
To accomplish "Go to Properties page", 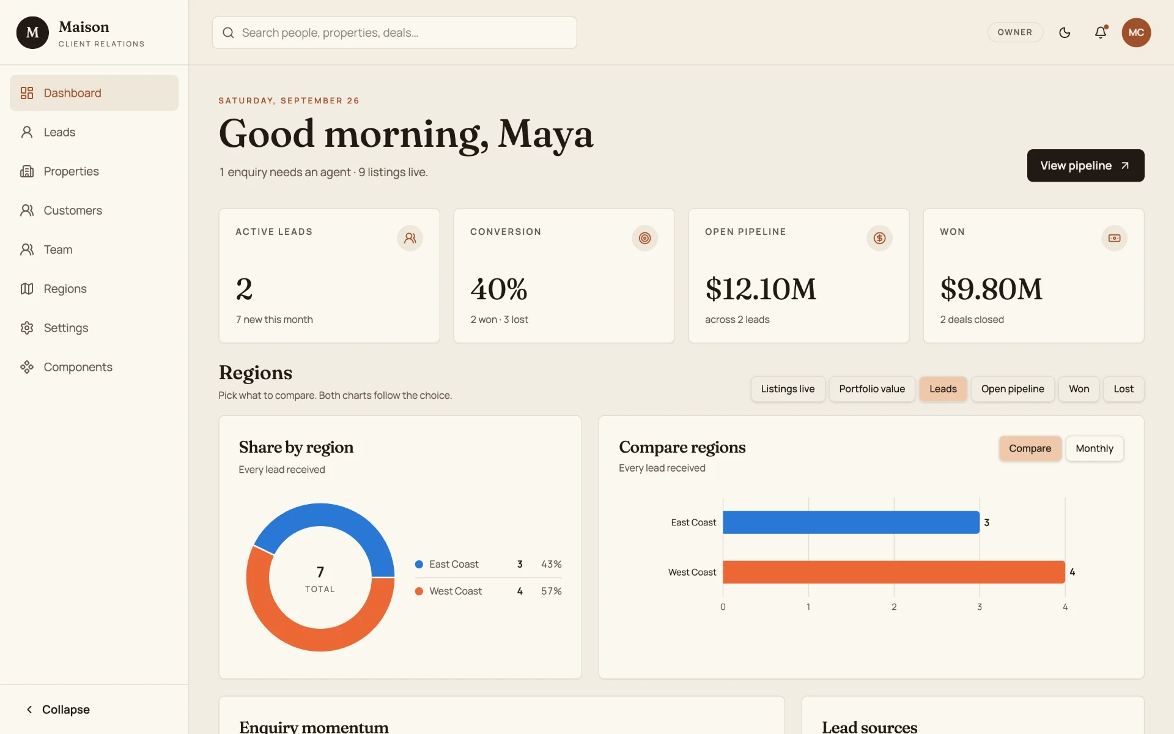I will click(x=94, y=171).
